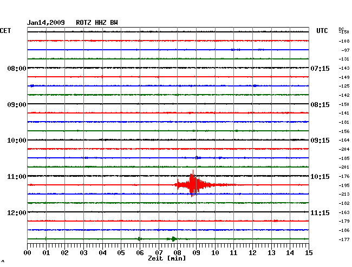Click the 11:15 UTC time label
352x267 pixels.
point(320,212)
